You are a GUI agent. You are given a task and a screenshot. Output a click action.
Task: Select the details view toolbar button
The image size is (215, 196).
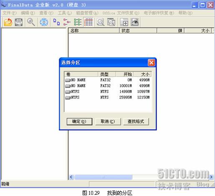coord(89,22)
